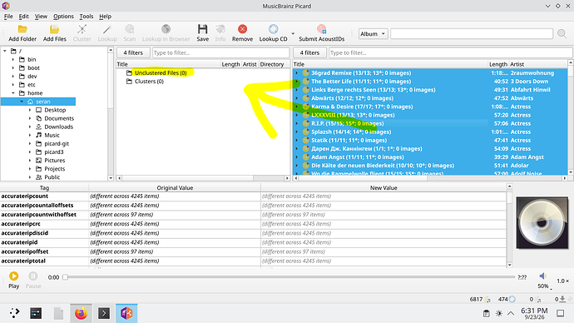Click the file browser scroll down arrow
574x323 pixels.
coord(111,178)
